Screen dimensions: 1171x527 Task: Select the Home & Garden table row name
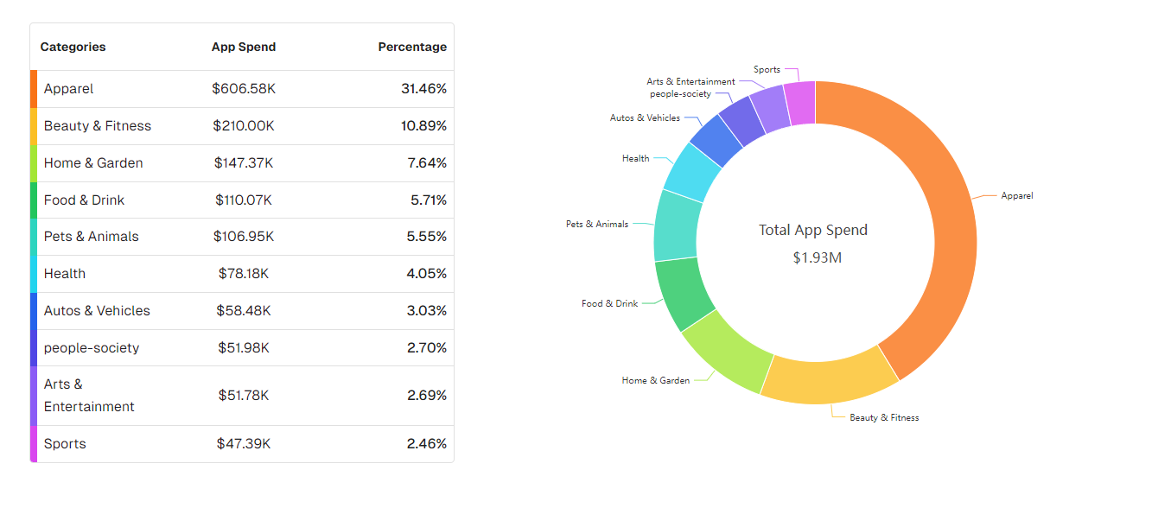(93, 163)
